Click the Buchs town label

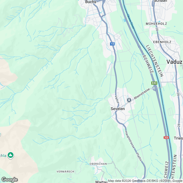[91, 2]
